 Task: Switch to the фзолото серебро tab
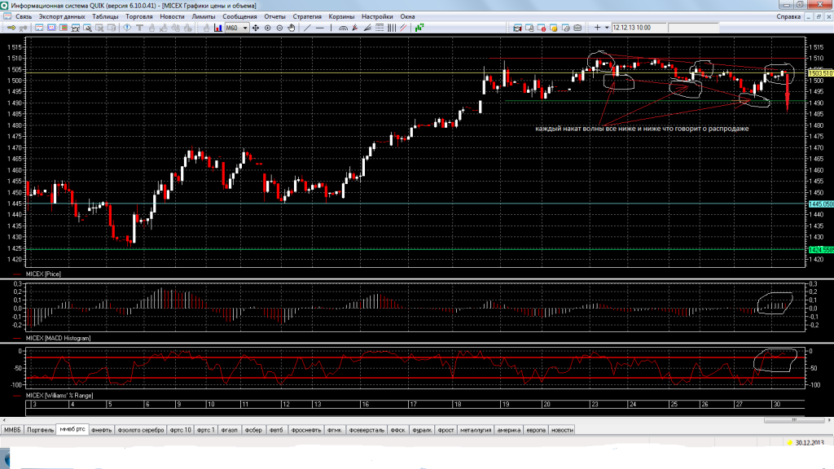click(x=141, y=430)
